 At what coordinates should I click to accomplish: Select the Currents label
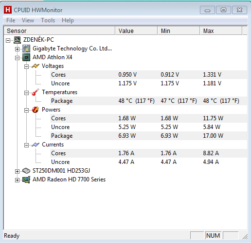tap(53, 145)
